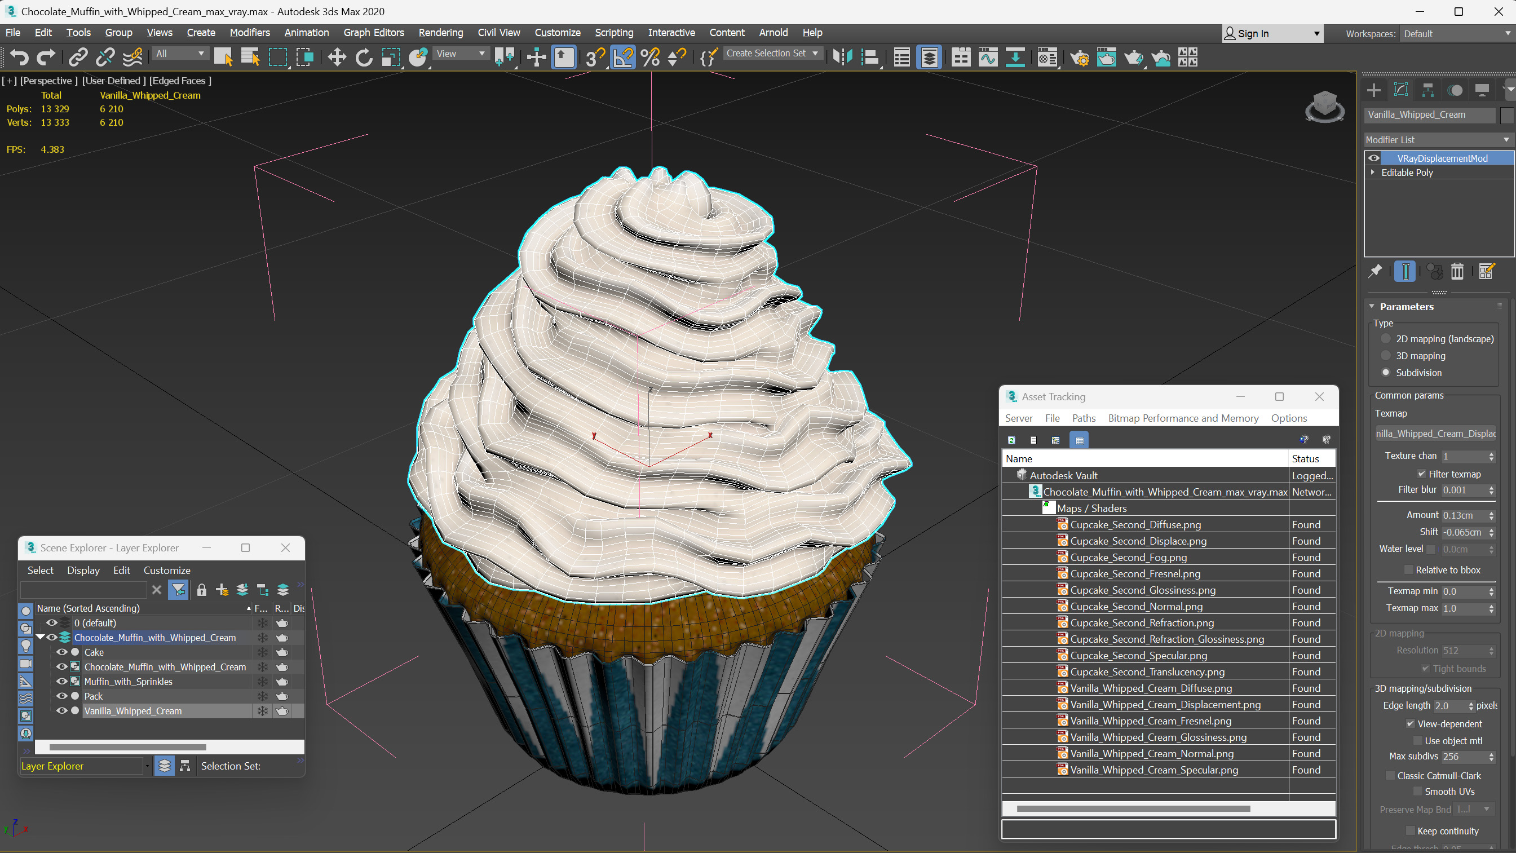Select the 2D mapping (landscape) radio button
Viewport: 1516px width, 853px height.
pos(1385,338)
